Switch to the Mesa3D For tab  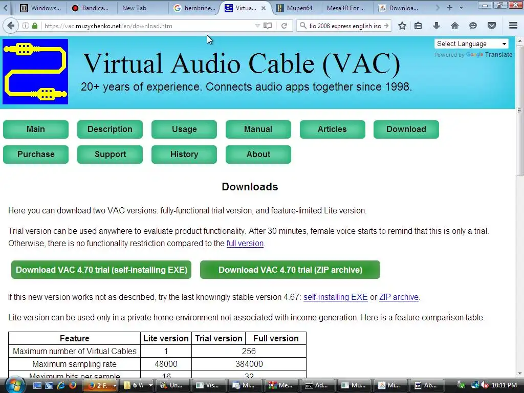pos(347,8)
